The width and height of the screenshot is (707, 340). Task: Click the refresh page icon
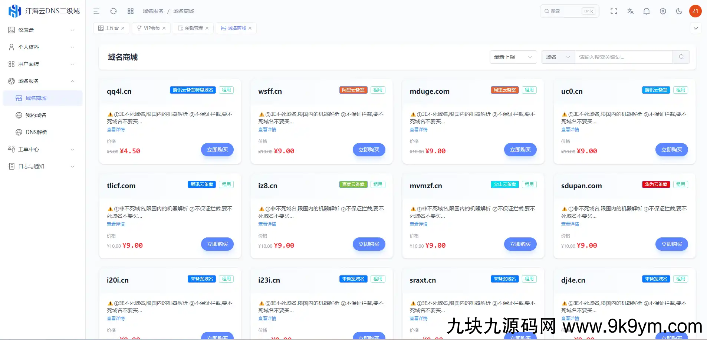pyautogui.click(x=114, y=11)
